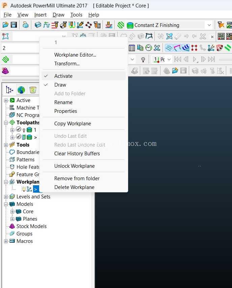Collapse the Workplanes tree node
The image size is (232, 288).
point(6,182)
